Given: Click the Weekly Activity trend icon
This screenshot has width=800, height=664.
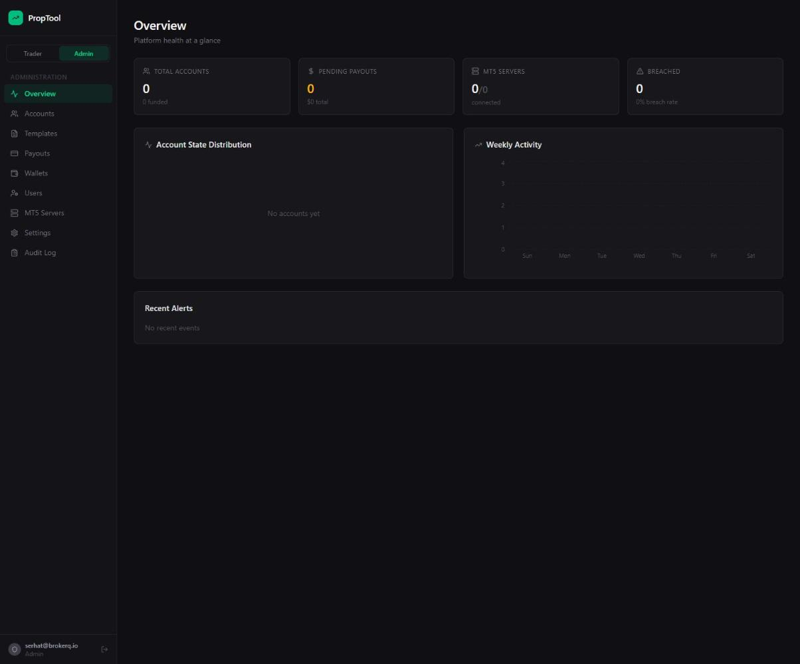Looking at the screenshot, I should point(478,145).
